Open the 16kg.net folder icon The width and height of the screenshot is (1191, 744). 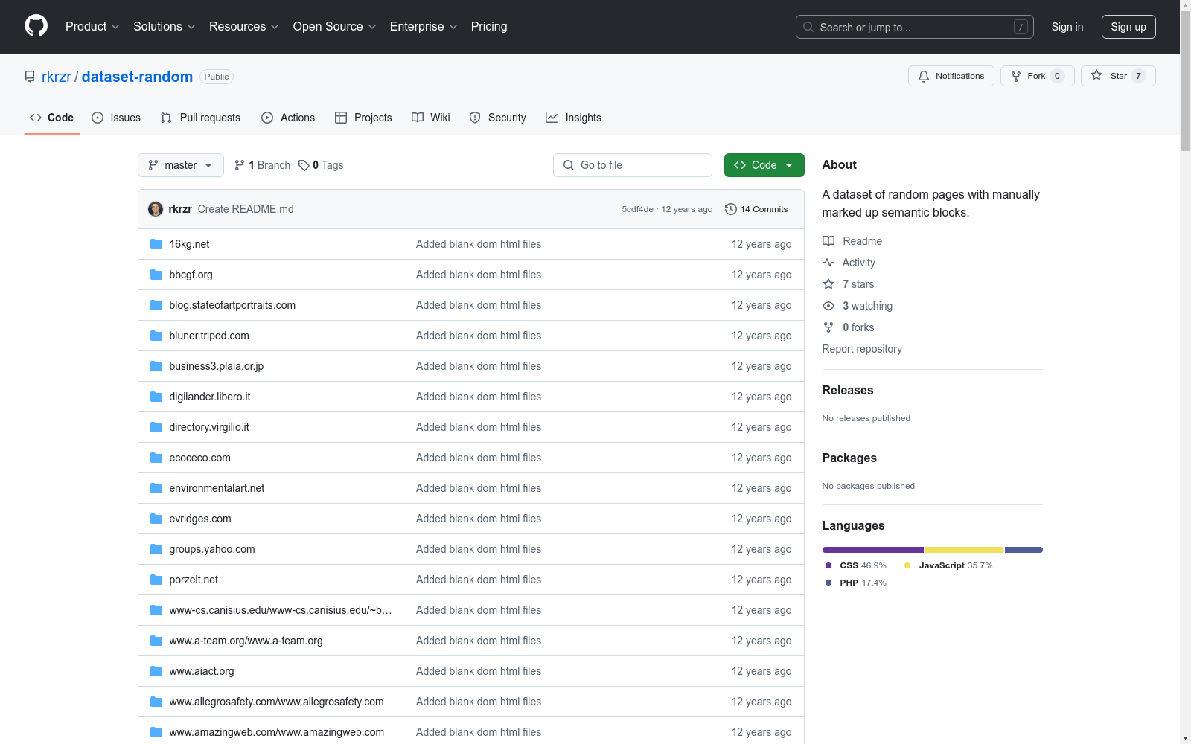pyautogui.click(x=156, y=244)
